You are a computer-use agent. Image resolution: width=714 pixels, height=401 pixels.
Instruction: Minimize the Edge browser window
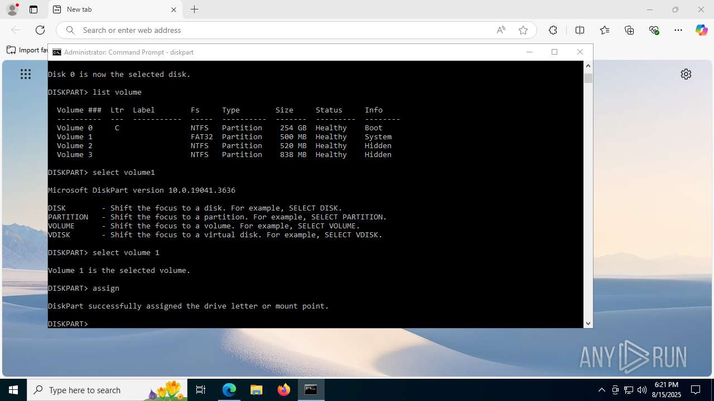click(x=649, y=9)
